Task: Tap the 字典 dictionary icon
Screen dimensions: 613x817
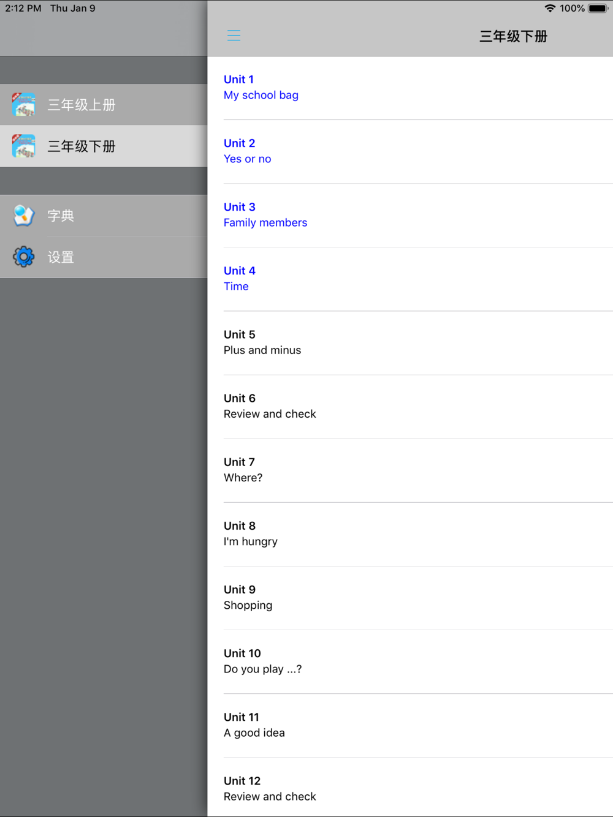Action: pos(23,216)
